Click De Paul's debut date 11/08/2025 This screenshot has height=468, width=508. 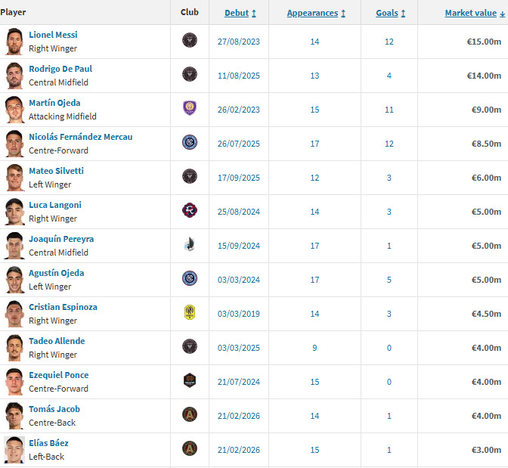(x=239, y=76)
